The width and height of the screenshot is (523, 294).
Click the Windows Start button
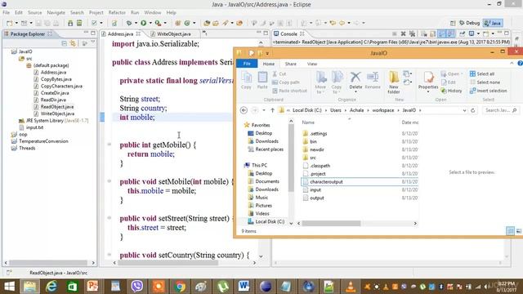(x=9, y=287)
